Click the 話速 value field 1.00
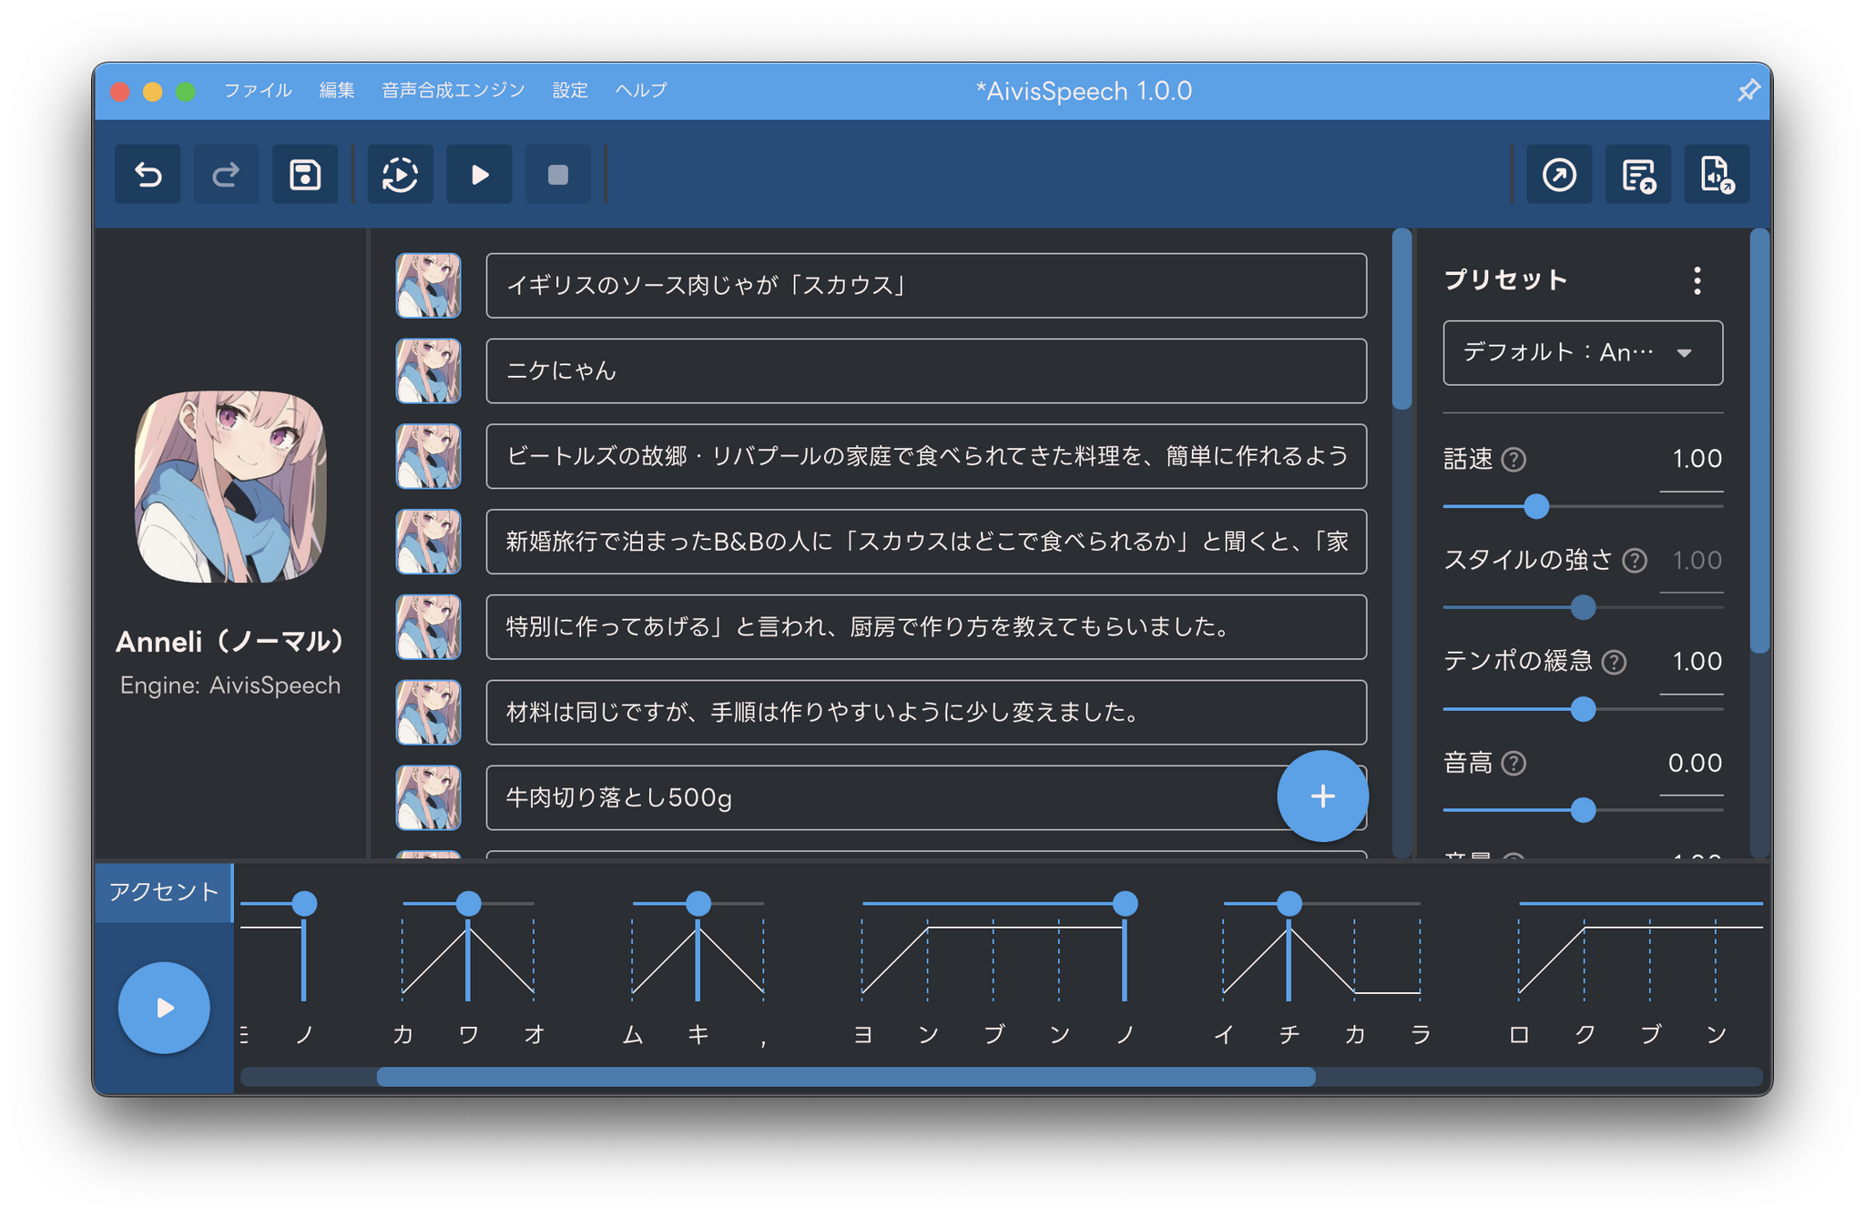Viewport: 1865px width, 1218px height. [1692, 459]
